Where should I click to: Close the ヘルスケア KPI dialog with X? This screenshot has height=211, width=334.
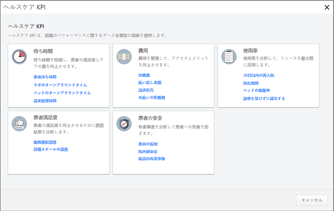click(326, 7)
